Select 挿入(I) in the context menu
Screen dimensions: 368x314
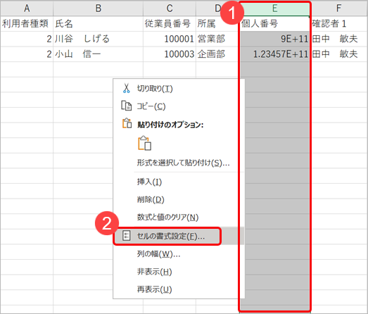point(179,182)
